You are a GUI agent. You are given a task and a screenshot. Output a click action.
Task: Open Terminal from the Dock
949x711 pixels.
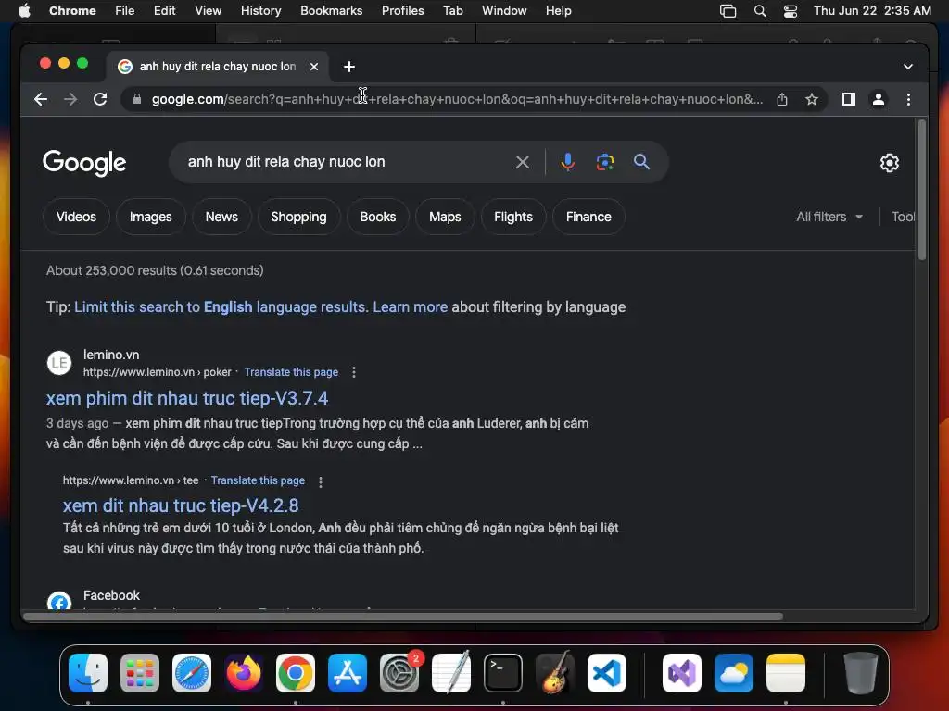click(x=503, y=673)
